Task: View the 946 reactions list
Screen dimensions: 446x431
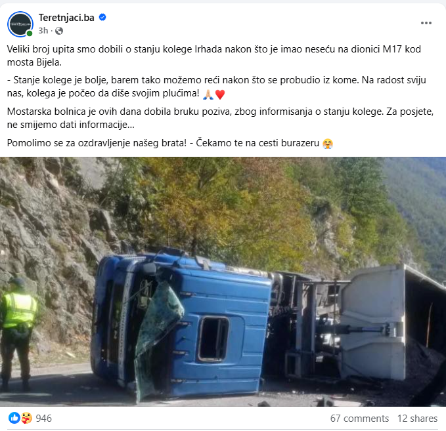Action: (44, 419)
